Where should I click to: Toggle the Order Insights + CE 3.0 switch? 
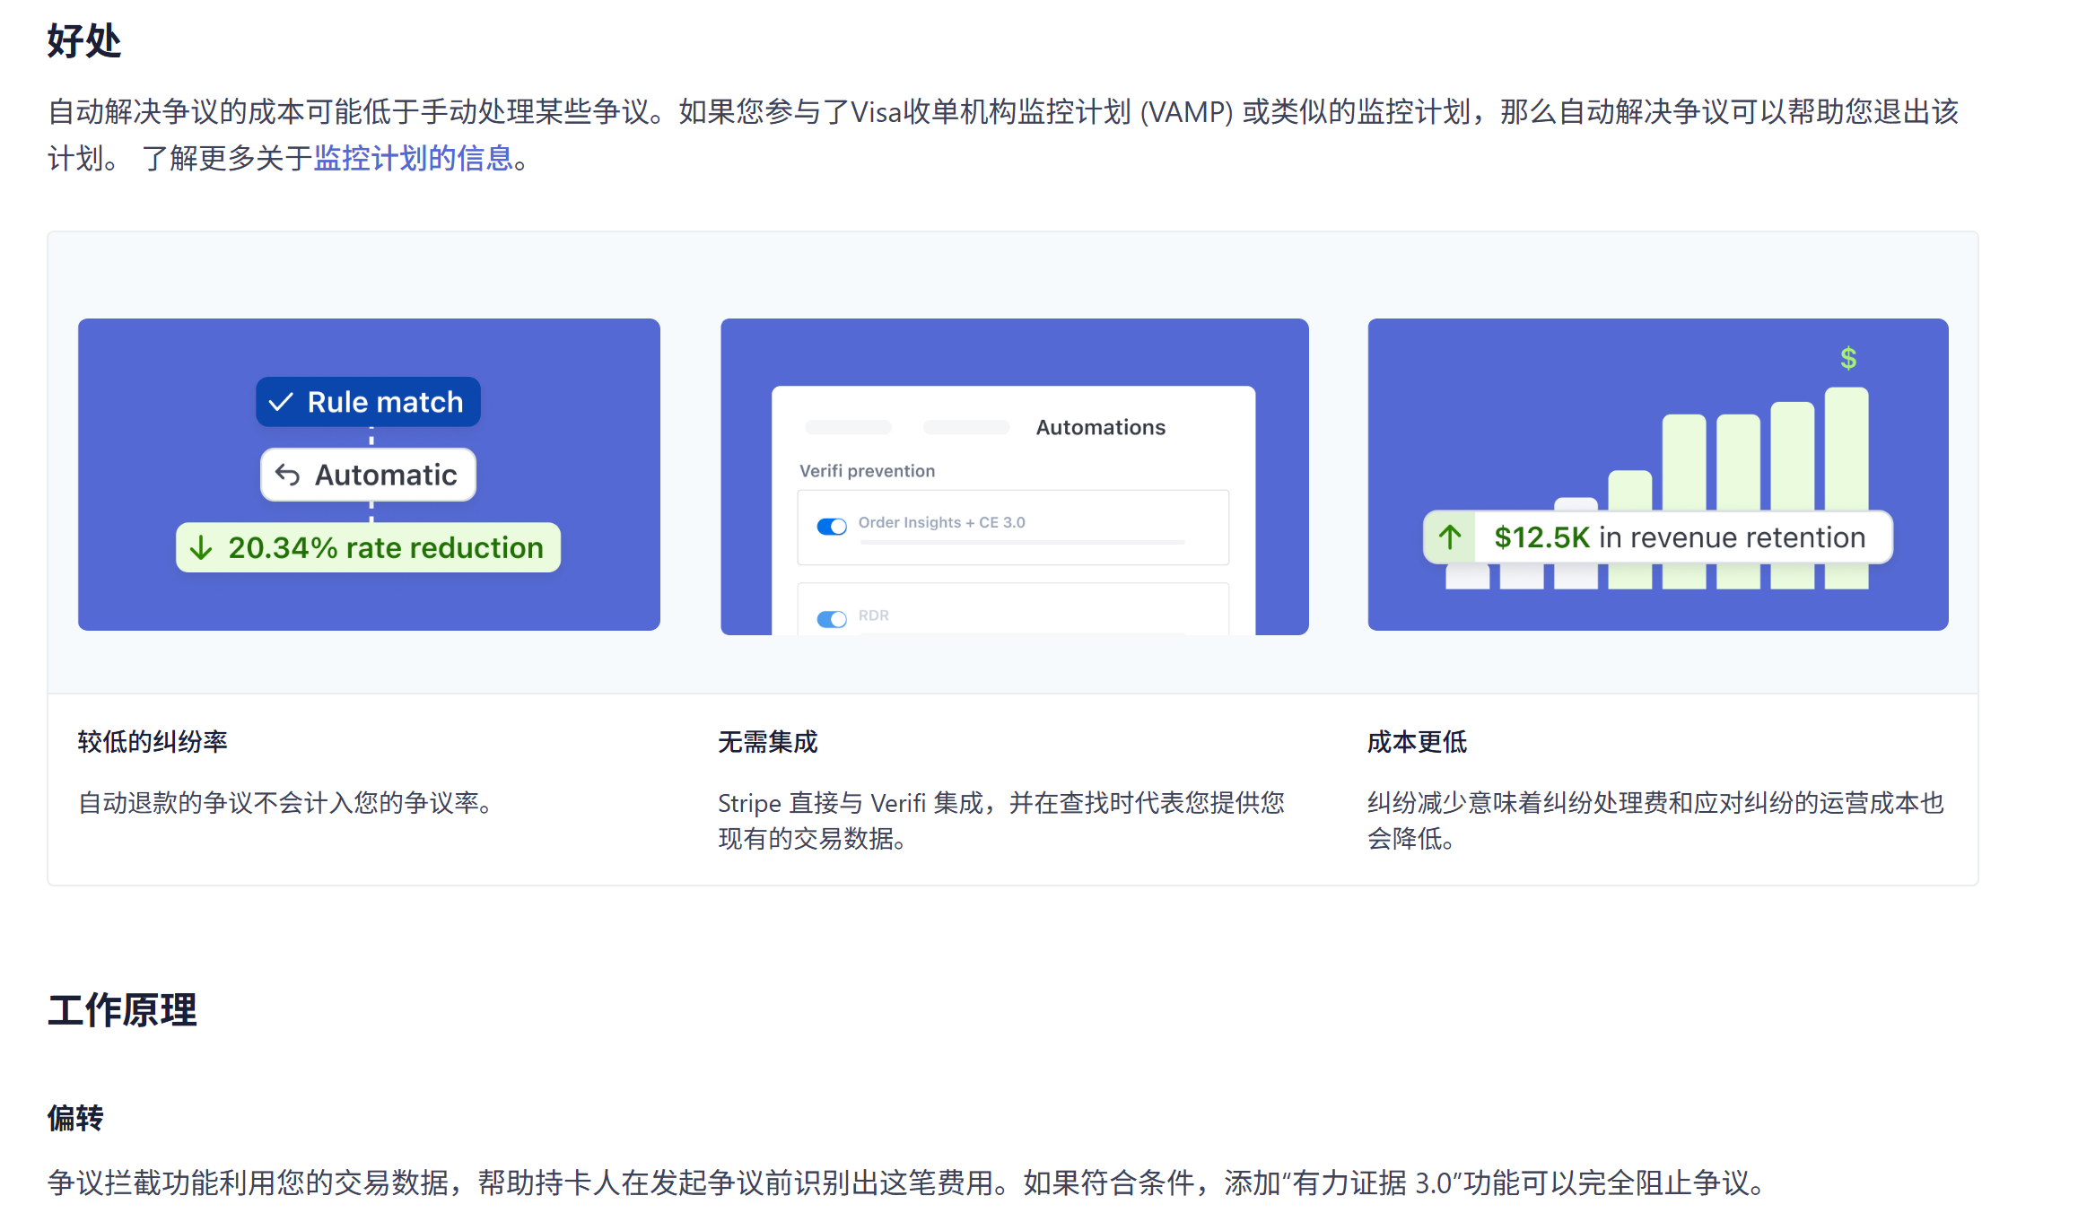point(832,527)
